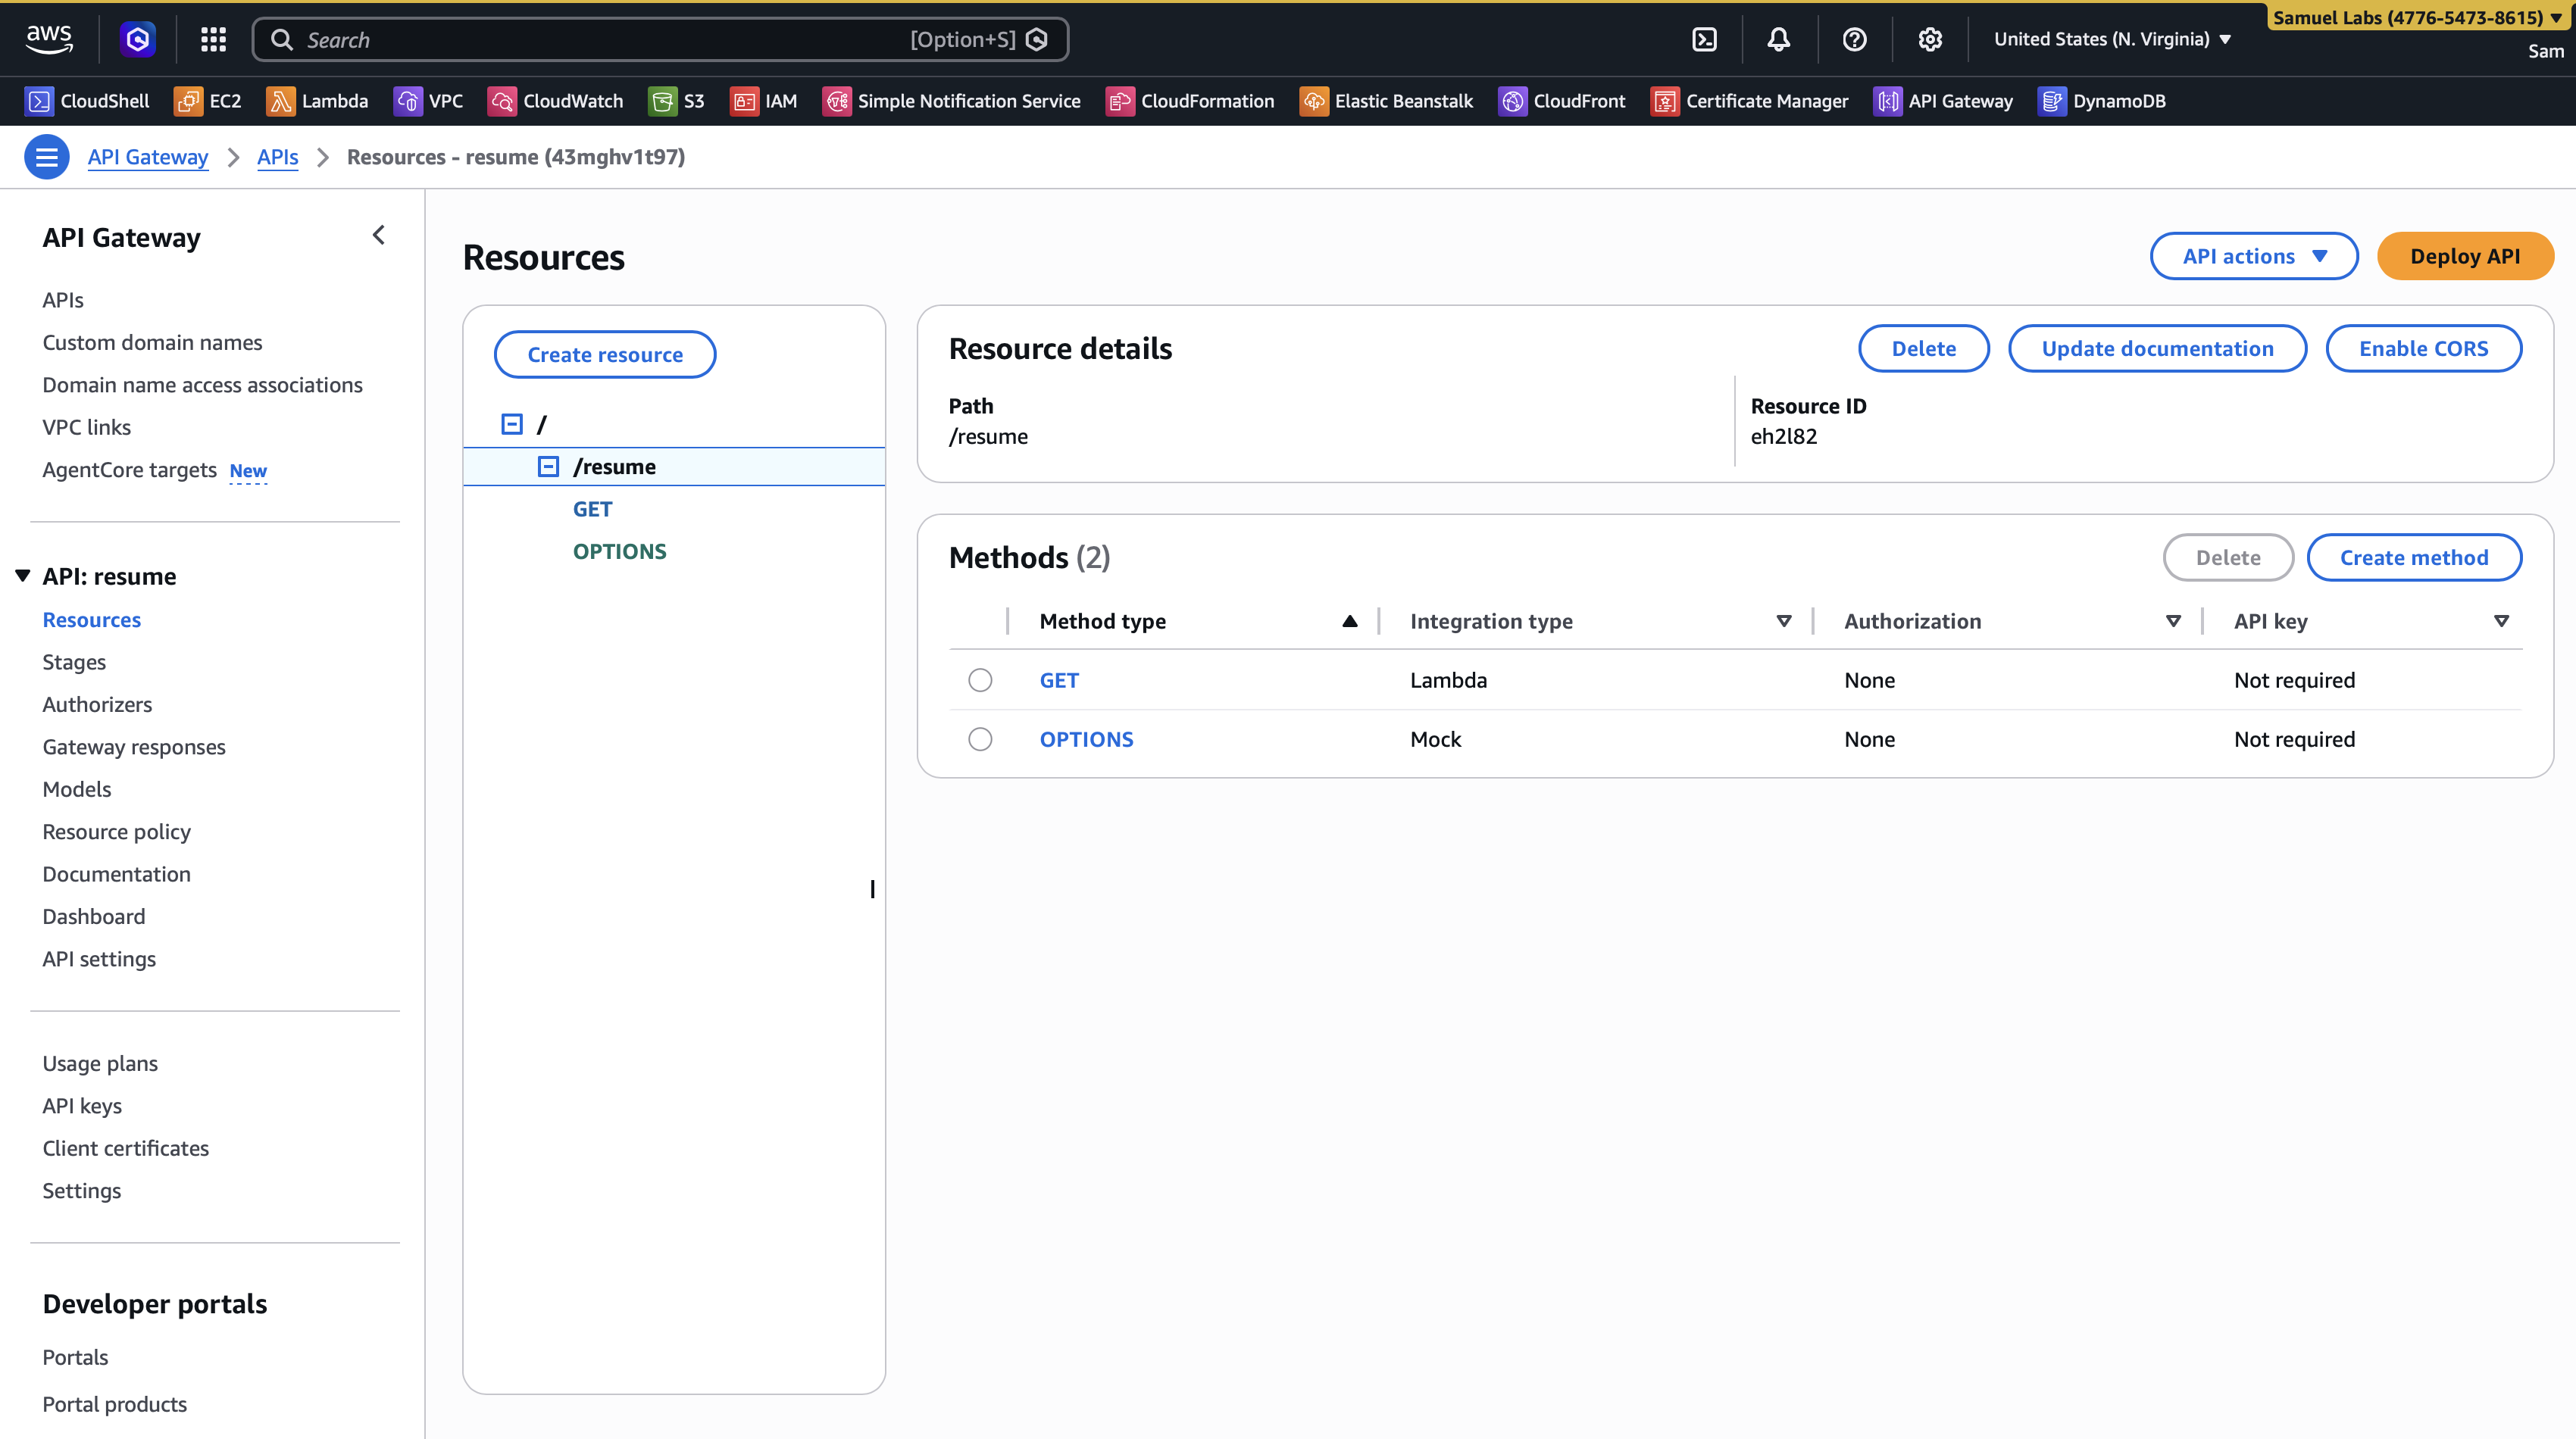
Task: Open the API actions dropdown
Action: [x=2253, y=256]
